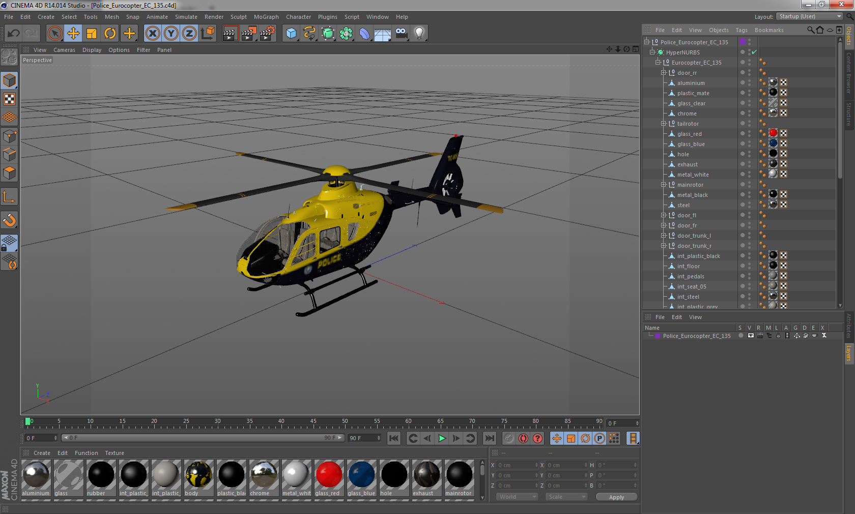Viewport: 855px width, 514px height.
Task: Open Edit Render Settings icon
Action: 268,34
